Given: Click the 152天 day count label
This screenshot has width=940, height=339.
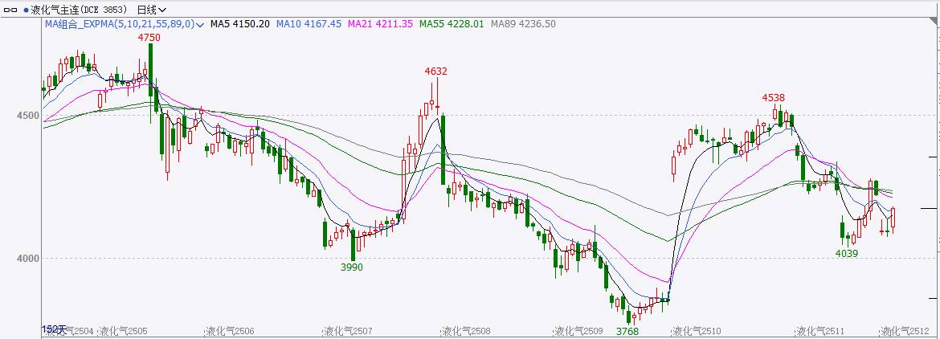Looking at the screenshot, I should click(x=55, y=329).
